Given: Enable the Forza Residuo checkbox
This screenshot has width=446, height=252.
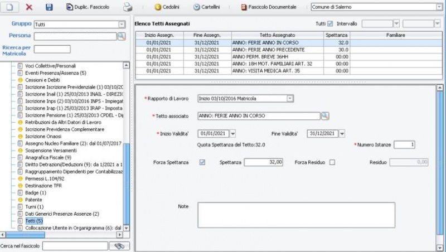Looking at the screenshot, I should (x=332, y=162).
